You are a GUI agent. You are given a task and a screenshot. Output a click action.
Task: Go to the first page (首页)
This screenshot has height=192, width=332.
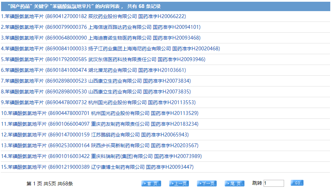point(151,183)
